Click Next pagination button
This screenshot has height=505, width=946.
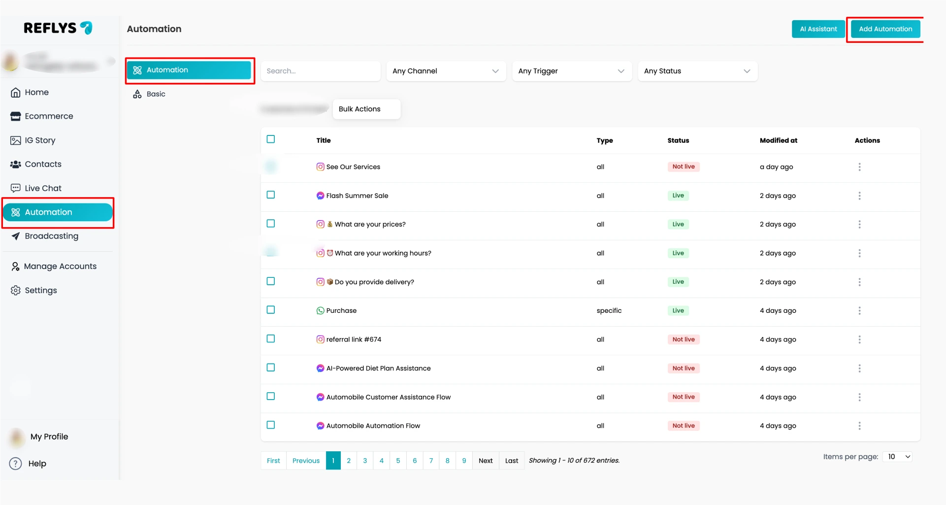[486, 461]
